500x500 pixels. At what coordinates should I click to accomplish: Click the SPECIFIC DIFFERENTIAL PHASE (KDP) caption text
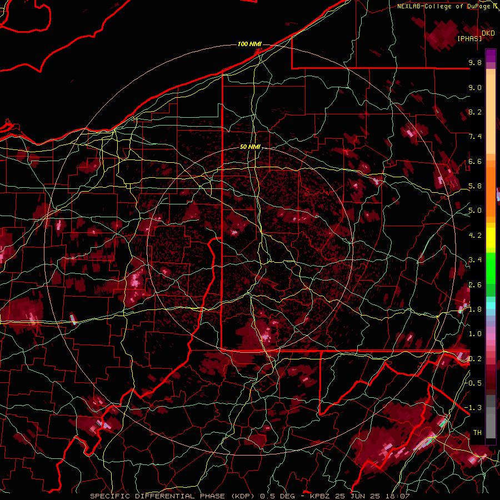[172, 496]
